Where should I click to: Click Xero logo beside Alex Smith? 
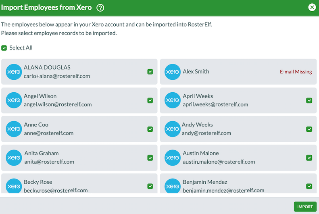coord(173,72)
